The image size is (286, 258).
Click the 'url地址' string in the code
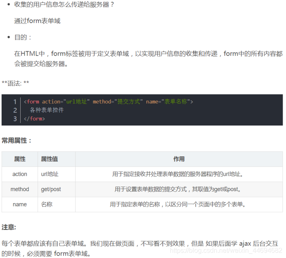76,102
